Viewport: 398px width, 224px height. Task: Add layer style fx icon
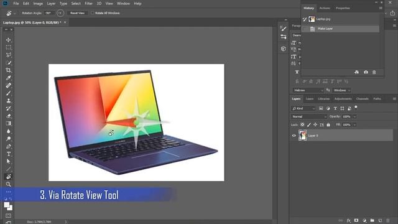pyautogui.click(x=349, y=220)
